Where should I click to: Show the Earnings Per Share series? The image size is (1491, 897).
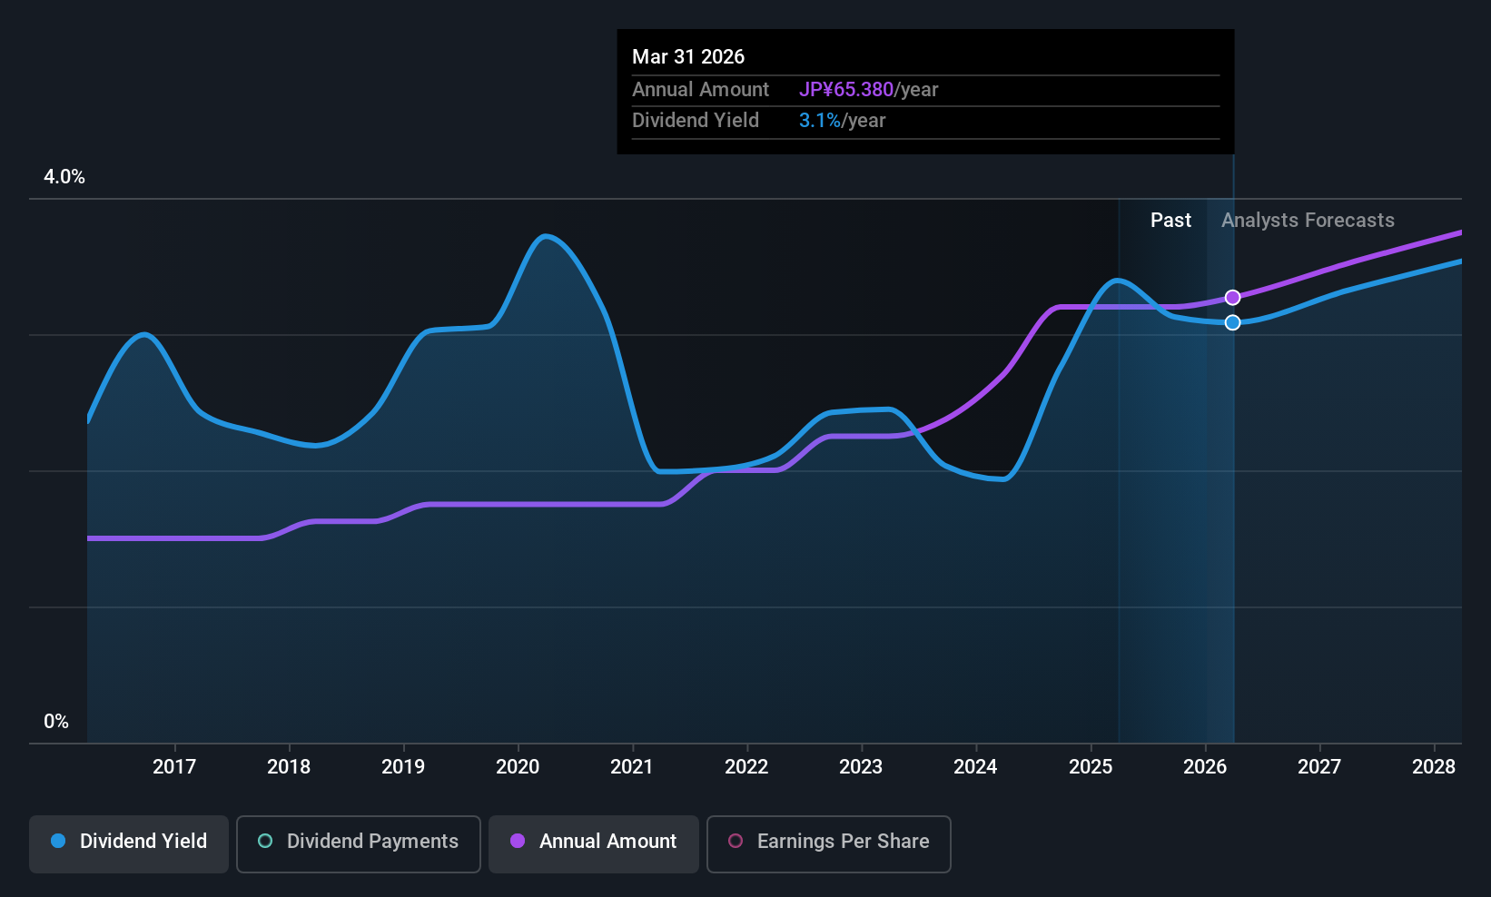(828, 843)
